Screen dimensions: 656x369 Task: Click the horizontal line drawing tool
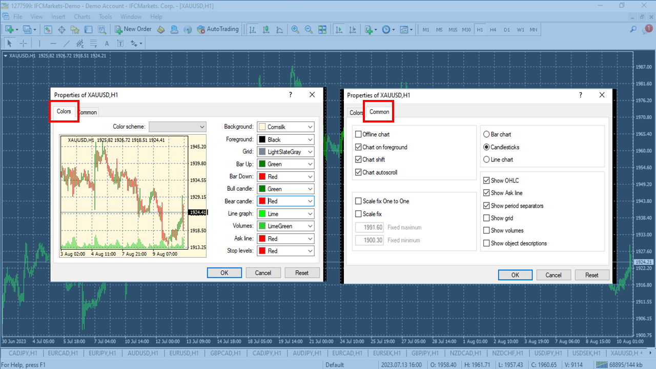53,43
